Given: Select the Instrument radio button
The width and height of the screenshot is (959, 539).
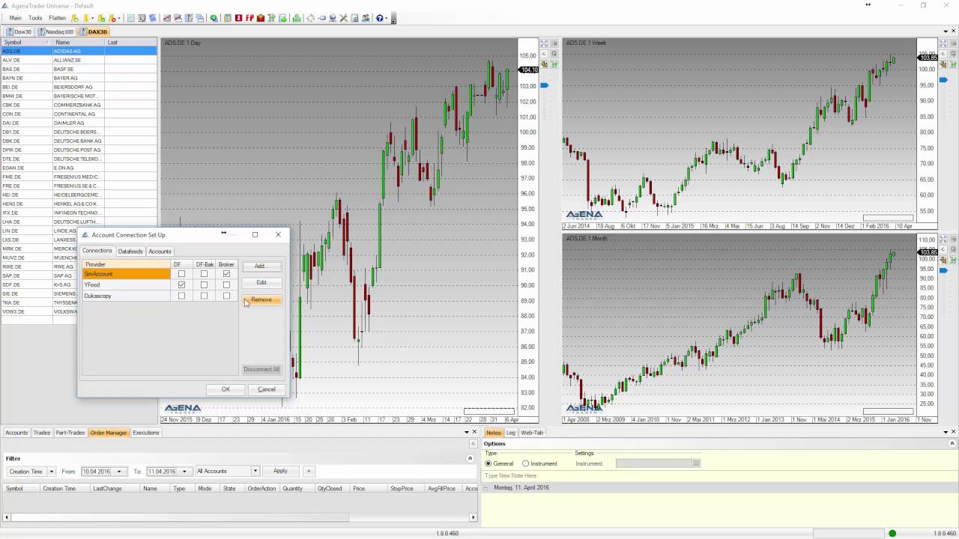Looking at the screenshot, I should [526, 463].
